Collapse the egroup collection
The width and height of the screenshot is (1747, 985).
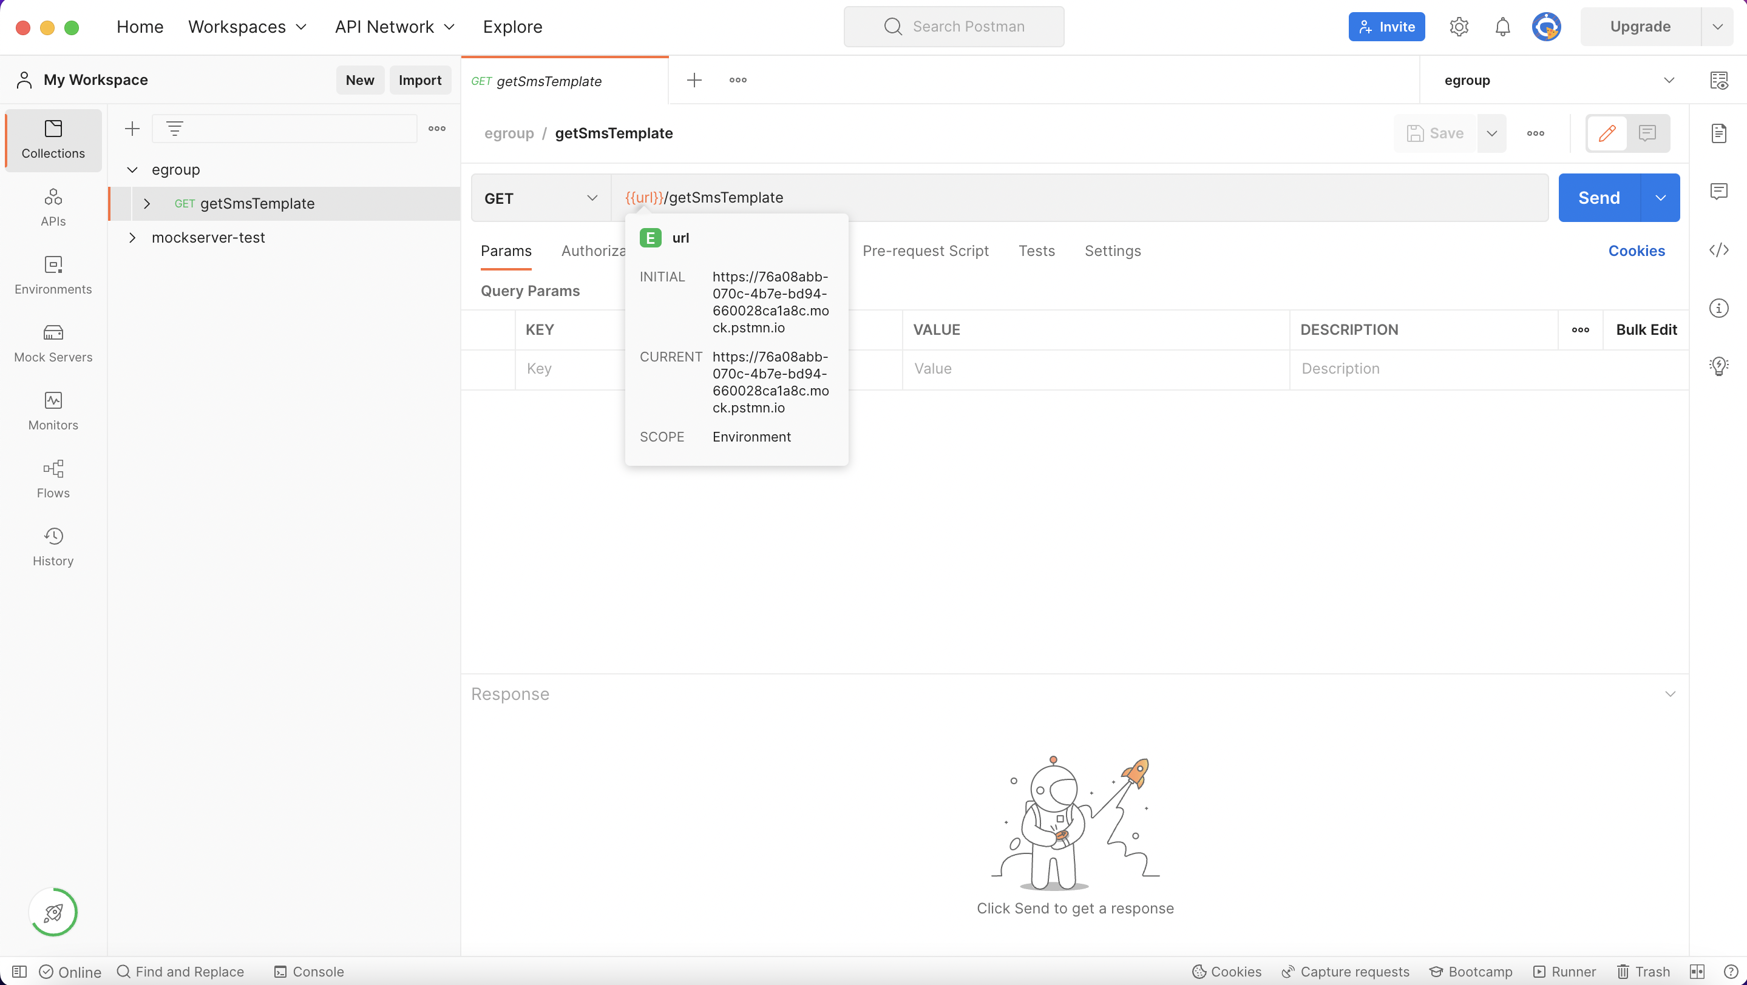pyautogui.click(x=133, y=169)
